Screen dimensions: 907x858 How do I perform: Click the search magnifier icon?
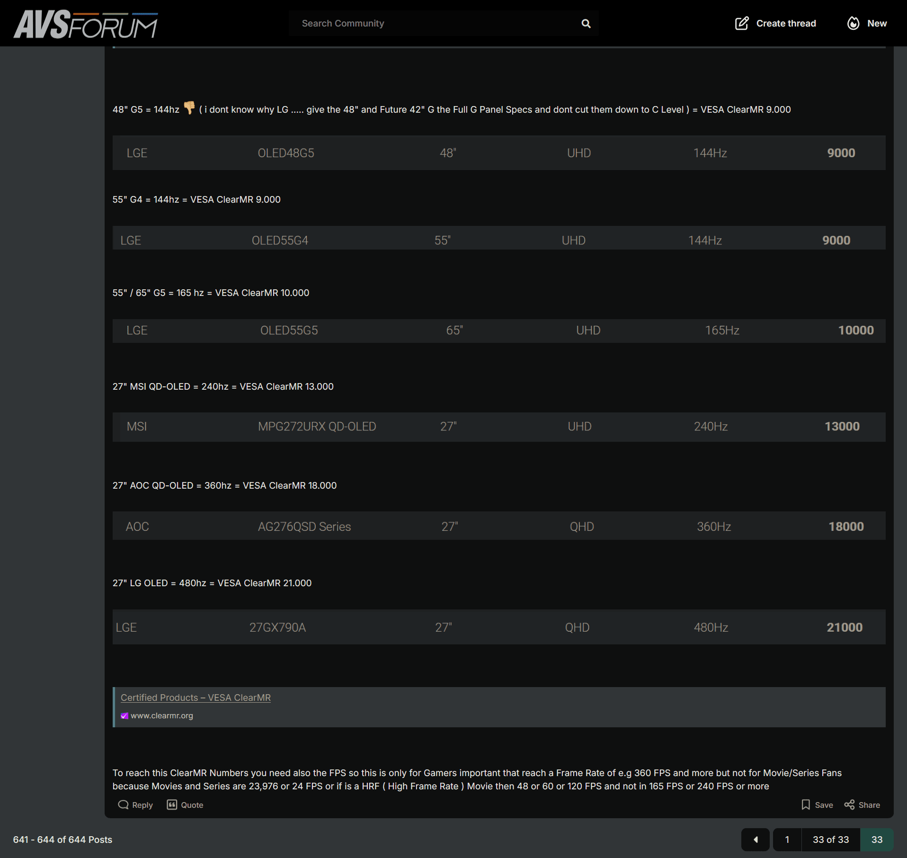click(586, 24)
